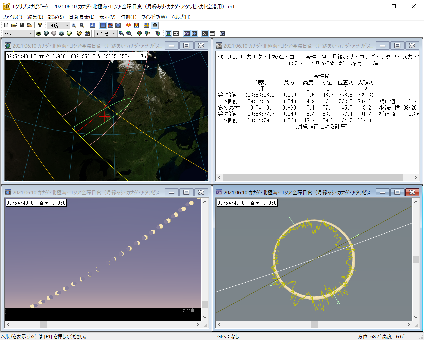Click the play forward playback button
Screen dimensions: 424x340
coord(61,33)
